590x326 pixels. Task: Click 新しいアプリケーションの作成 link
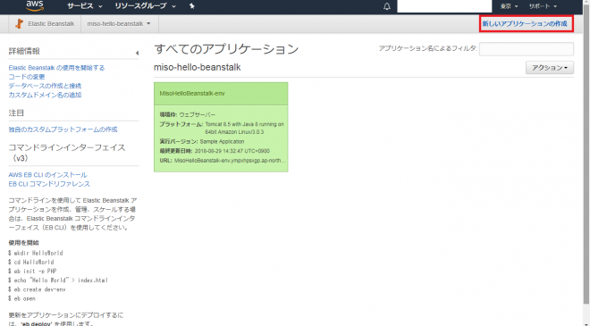tap(525, 24)
